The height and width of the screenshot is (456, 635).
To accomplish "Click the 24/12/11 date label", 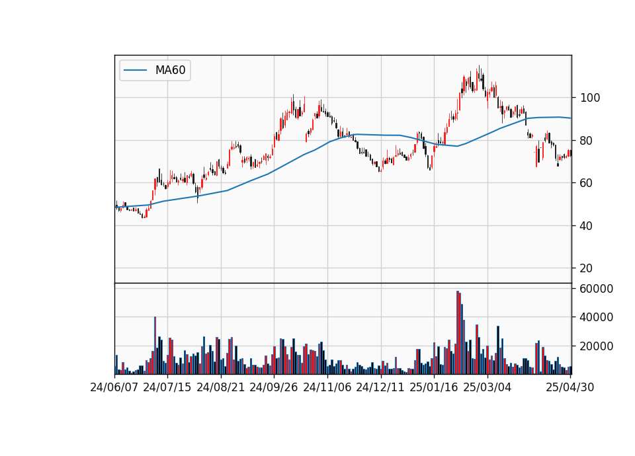I will [x=380, y=388].
